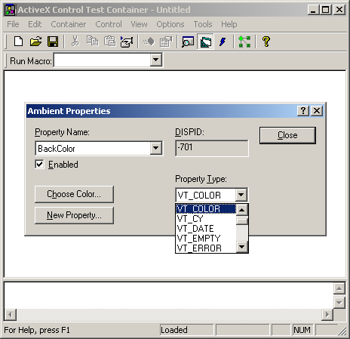Click the Save floppy disk icon
350x339 pixels.
53,42
